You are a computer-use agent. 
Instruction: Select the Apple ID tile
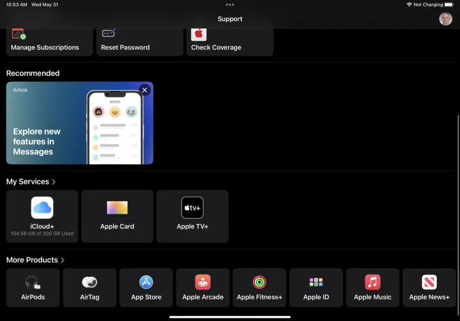316,287
